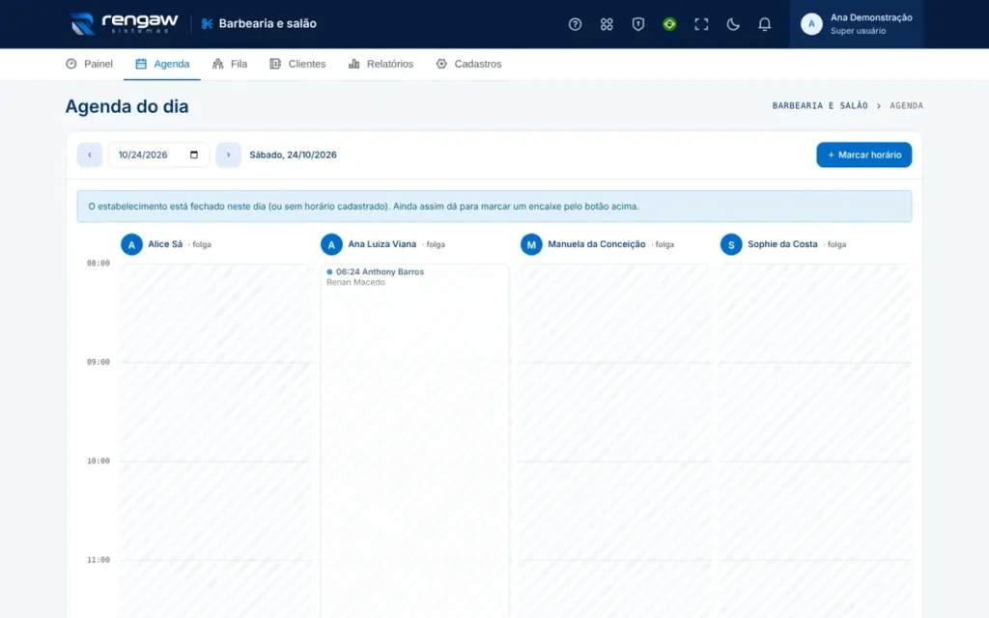The width and height of the screenshot is (989, 618).
Task: Click Alice Sá avatar
Action: 131,244
